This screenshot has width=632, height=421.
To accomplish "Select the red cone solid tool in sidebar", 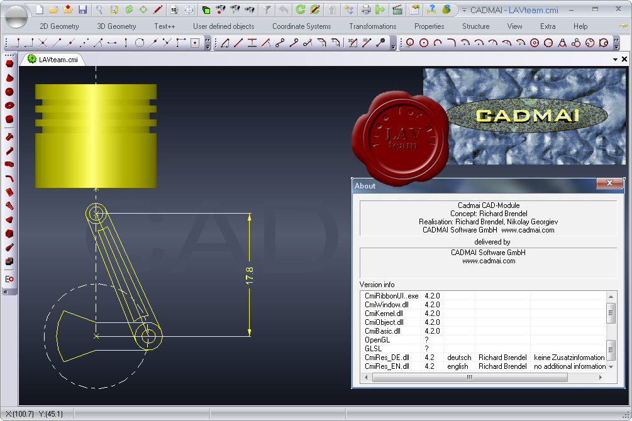I will (x=9, y=78).
